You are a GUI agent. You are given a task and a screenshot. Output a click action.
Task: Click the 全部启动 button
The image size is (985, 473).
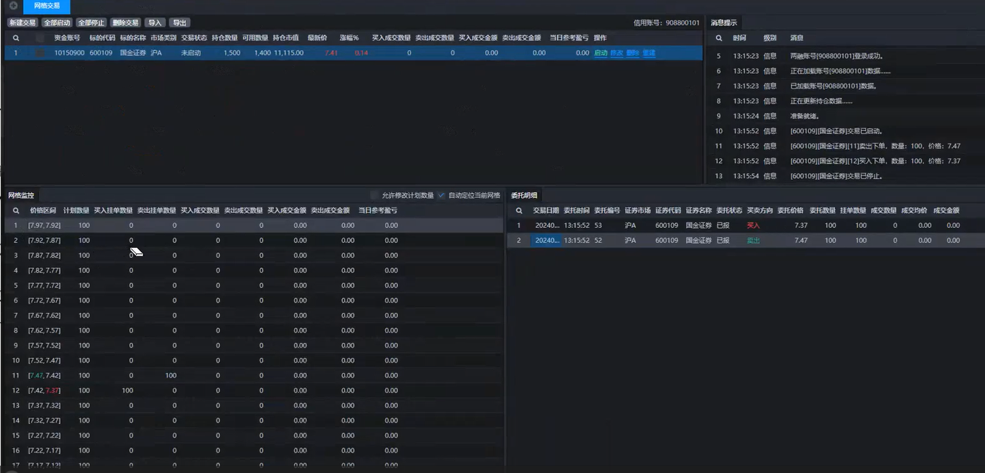point(57,23)
